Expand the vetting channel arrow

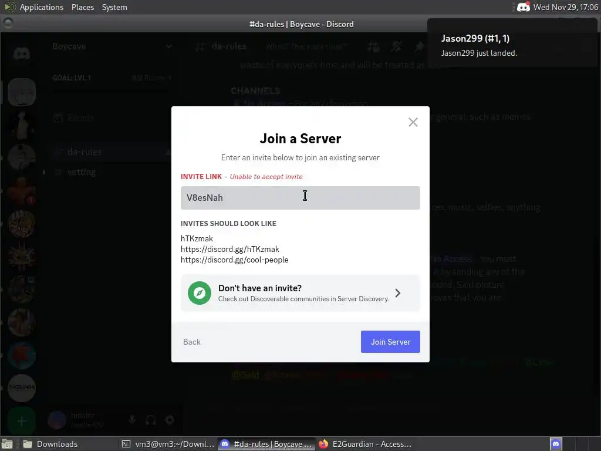[x=43, y=172]
